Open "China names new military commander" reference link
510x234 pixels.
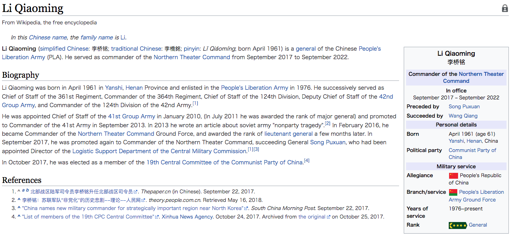pos(133,208)
